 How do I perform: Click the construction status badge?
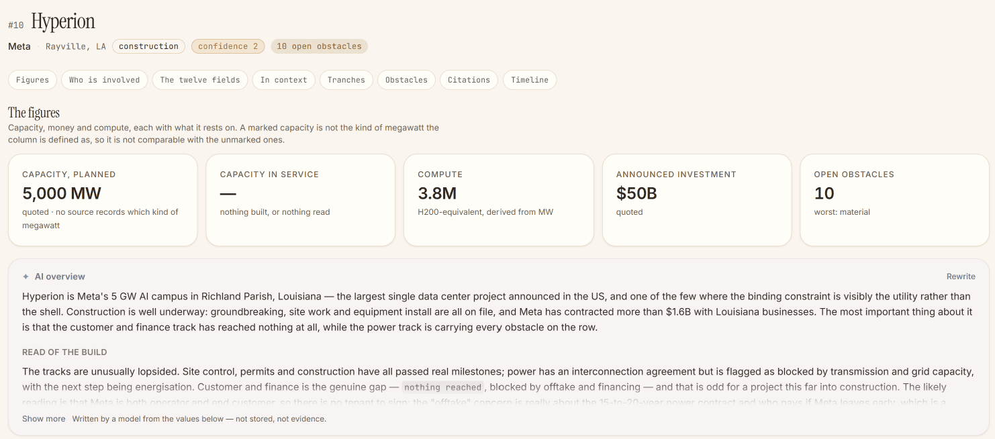(x=149, y=46)
